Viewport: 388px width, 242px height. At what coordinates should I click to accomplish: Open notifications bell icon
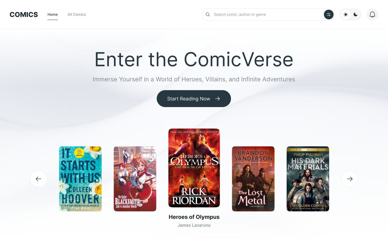click(x=372, y=15)
